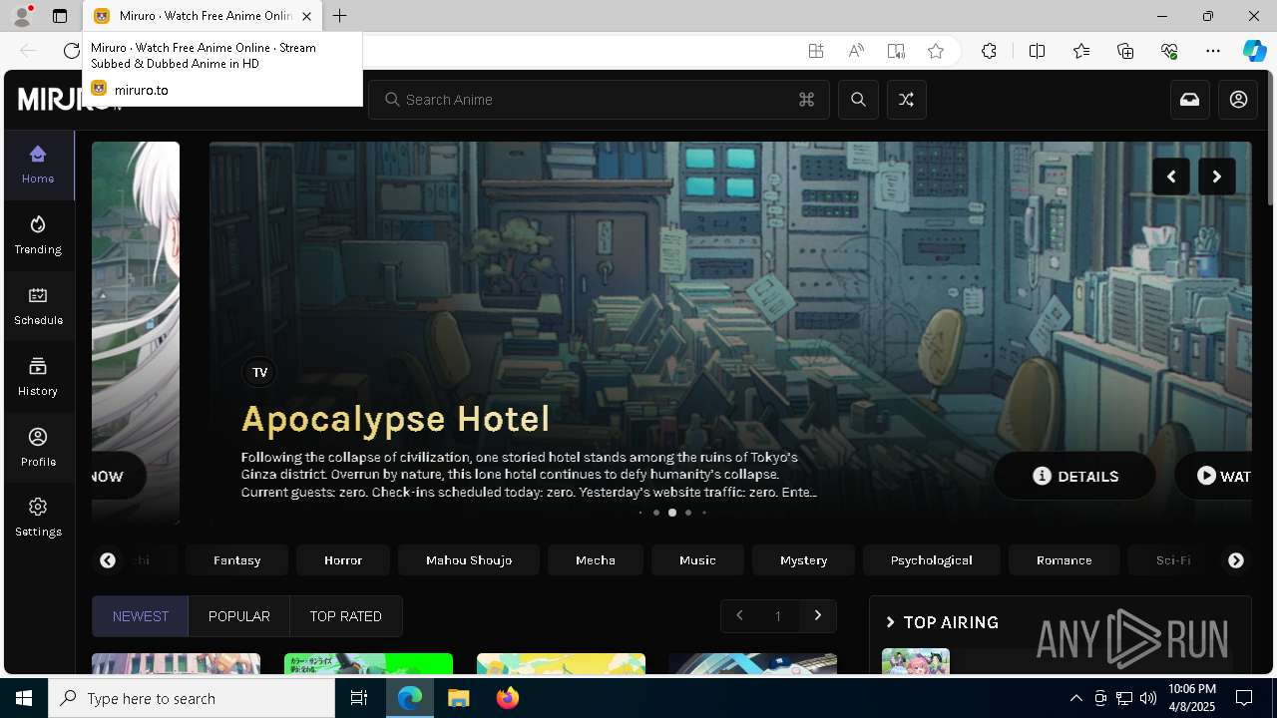
Task: Go to previous page of anime list
Action: coord(739,615)
